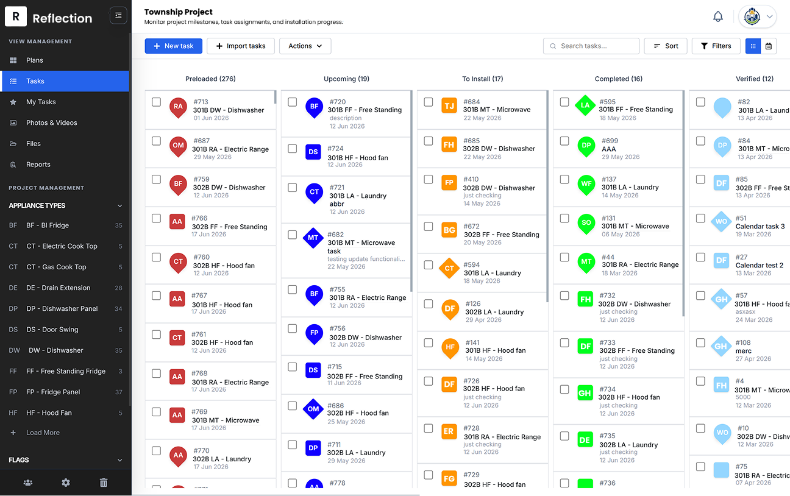This screenshot has height=496, width=790.
Task: Select checkbox for task #684 Microwave
Action: [x=429, y=102]
